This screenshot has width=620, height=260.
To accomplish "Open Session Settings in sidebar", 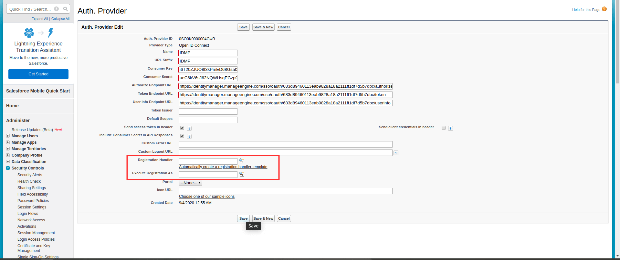I will tap(32, 207).
